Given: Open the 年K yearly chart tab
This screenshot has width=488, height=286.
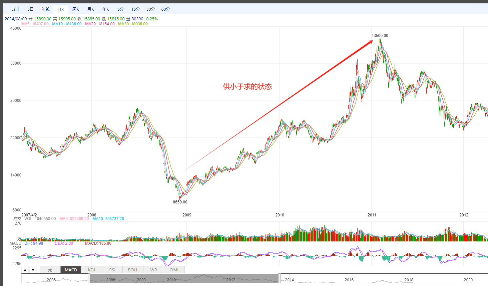Looking at the screenshot, I should [106, 9].
